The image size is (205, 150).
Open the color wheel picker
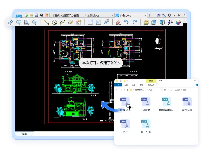[178, 22]
